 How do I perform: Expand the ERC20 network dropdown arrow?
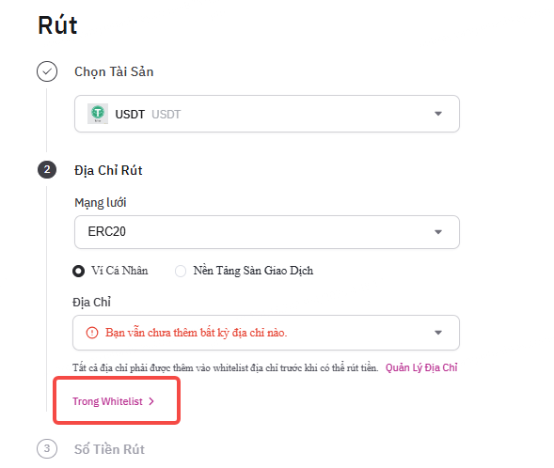tap(438, 232)
